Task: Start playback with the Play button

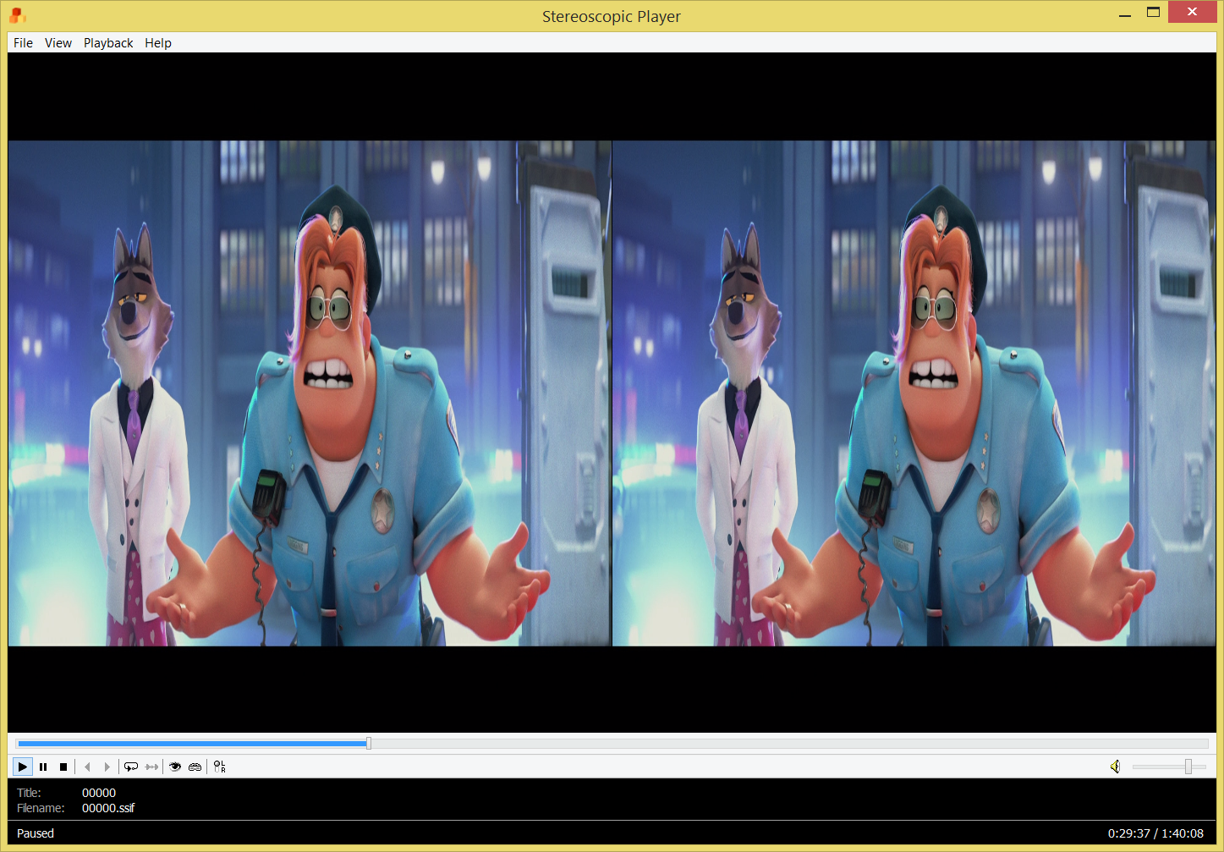Action: coord(23,767)
